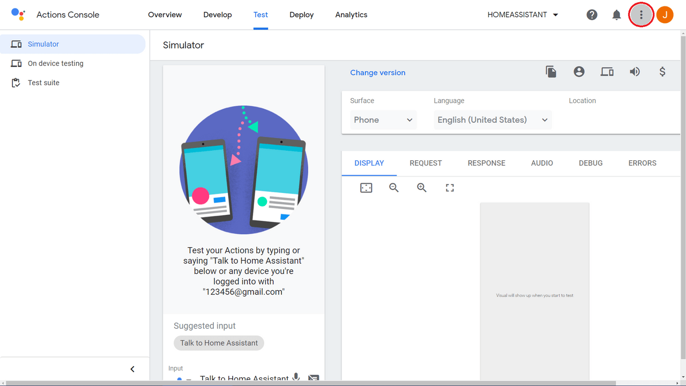Zoom in the display preview
This screenshot has width=686, height=386.
point(422,188)
